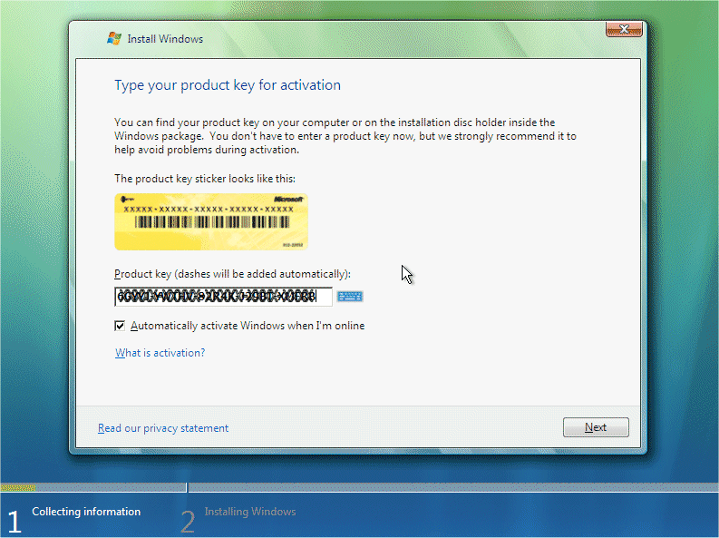719x538 pixels.
Task: Open the 'What is activation?' link
Action: pos(160,353)
